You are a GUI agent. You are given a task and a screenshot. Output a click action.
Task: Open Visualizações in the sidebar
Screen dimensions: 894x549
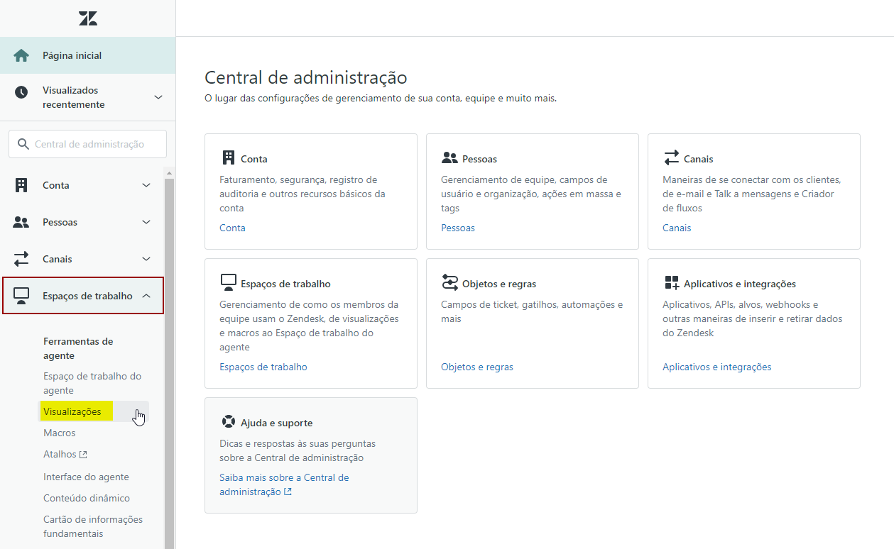72,411
